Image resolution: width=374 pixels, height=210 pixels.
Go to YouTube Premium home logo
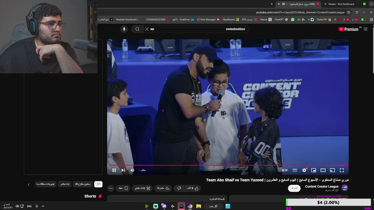click(348, 29)
